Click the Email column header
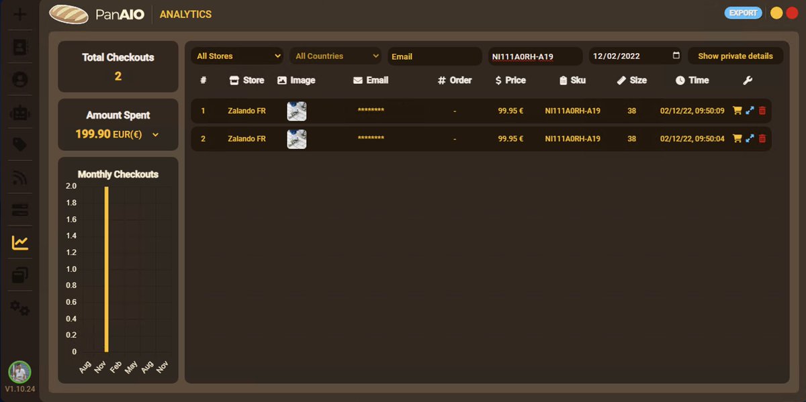The image size is (806, 402). 371,81
